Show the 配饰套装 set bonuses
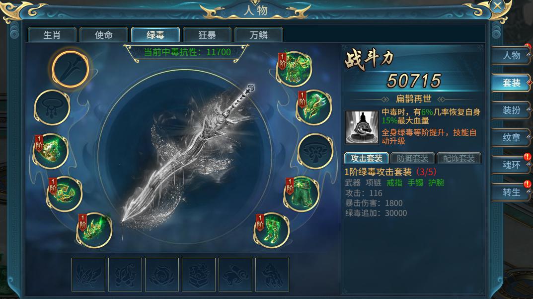 coord(459,158)
